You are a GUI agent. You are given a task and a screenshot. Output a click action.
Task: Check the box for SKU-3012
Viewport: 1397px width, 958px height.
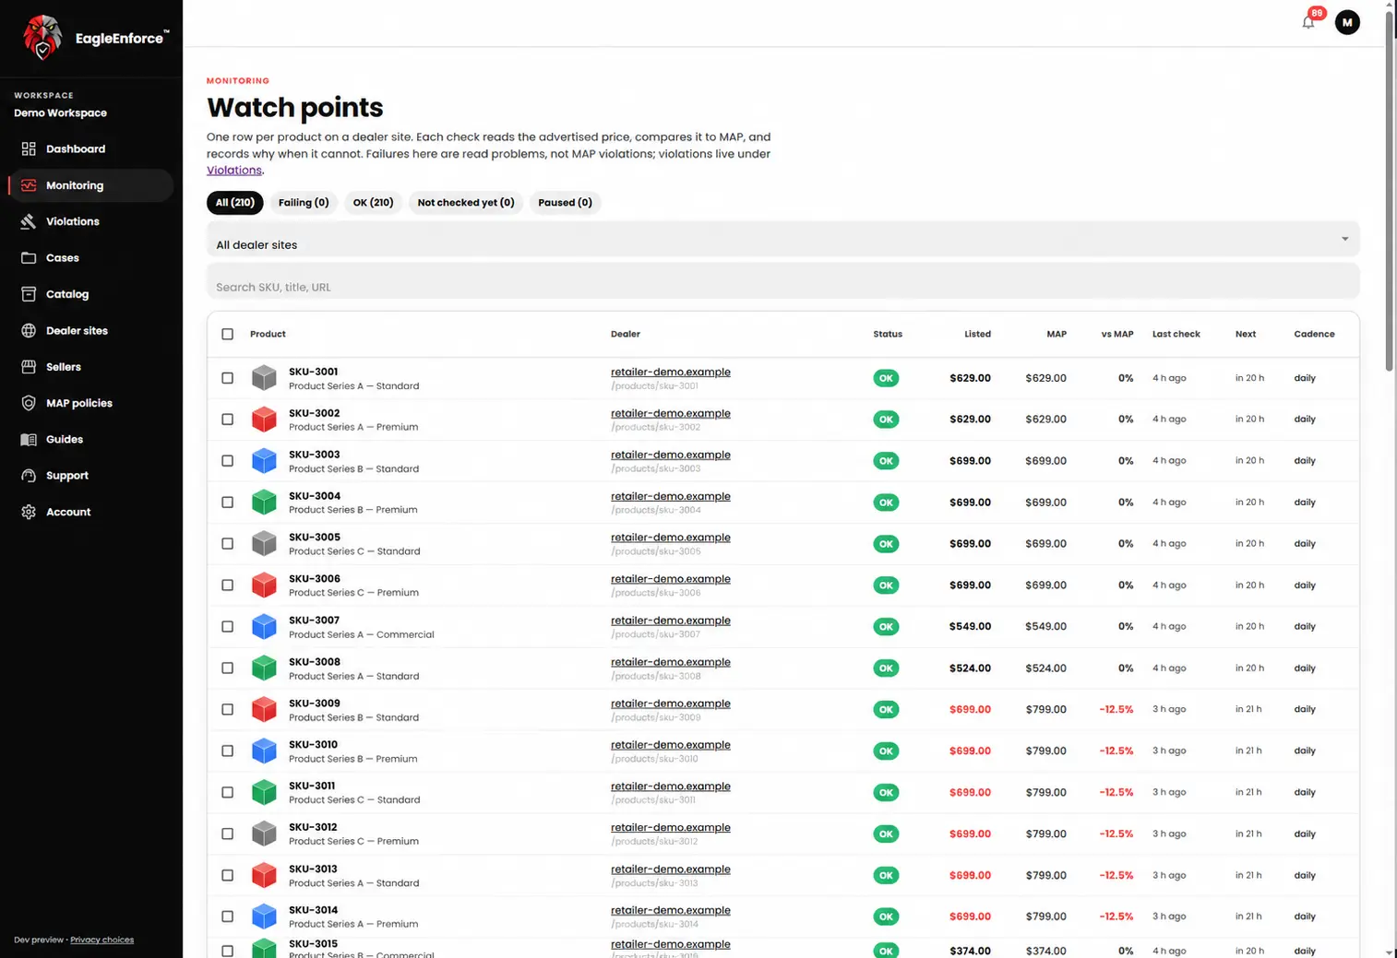click(228, 834)
